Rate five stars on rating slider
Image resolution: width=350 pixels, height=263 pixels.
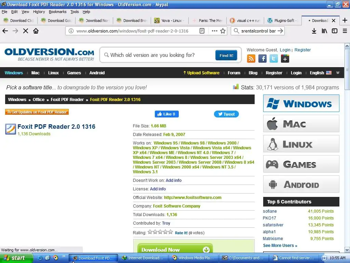click(171, 232)
